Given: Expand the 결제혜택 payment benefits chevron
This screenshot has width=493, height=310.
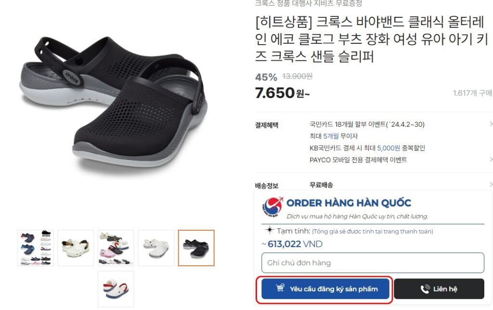Looking at the screenshot, I should pyautogui.click(x=491, y=124).
